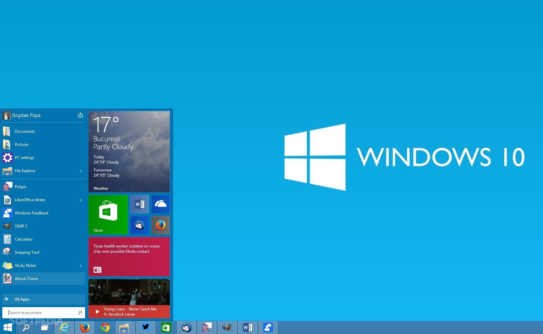Screen dimensions: 543x334
Task: Open Task View on the taskbar
Action: point(44,327)
